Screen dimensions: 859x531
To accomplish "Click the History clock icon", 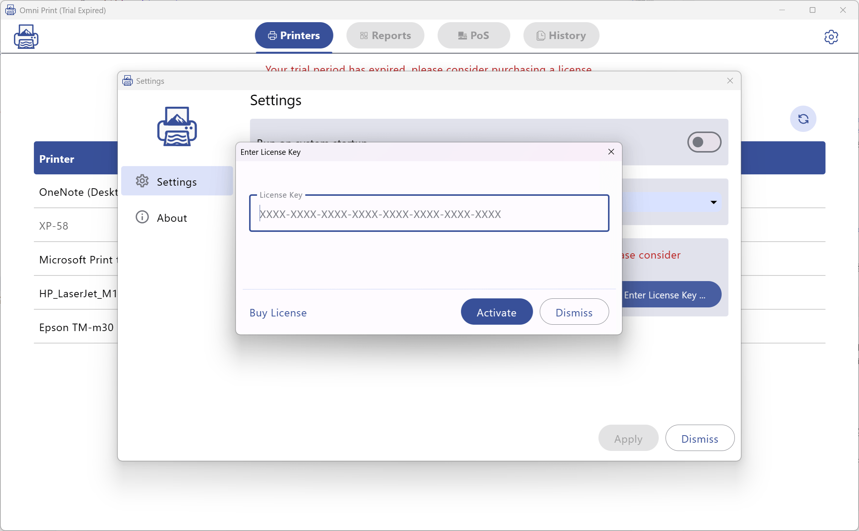I will click(541, 35).
